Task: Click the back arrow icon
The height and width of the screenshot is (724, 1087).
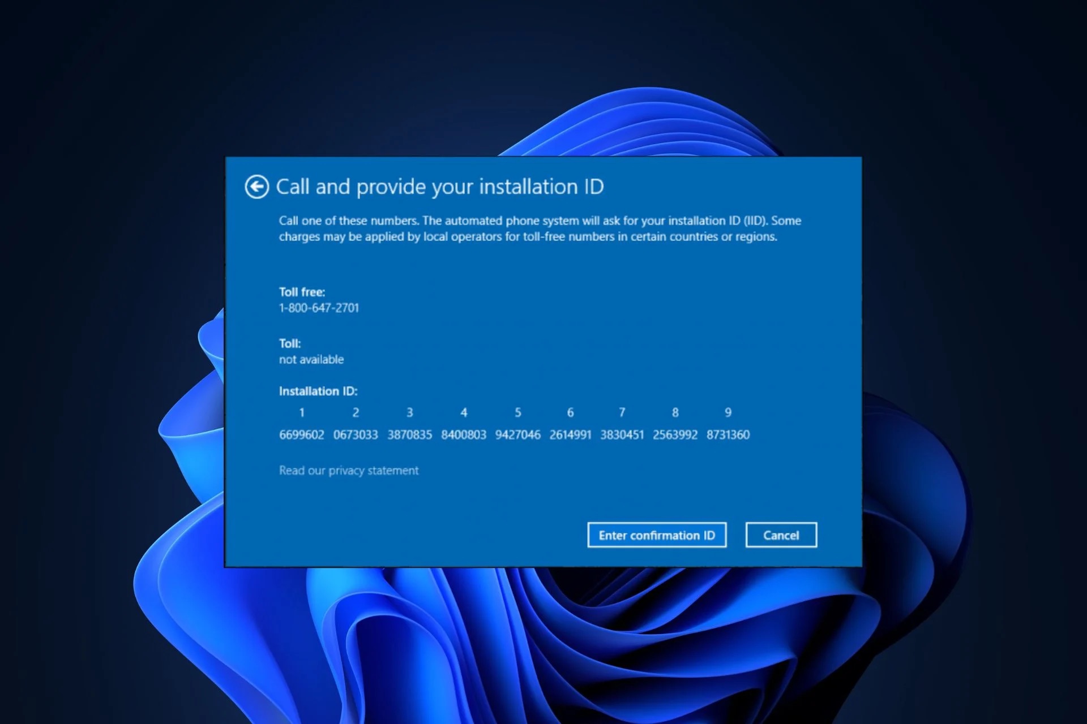Action: pyautogui.click(x=256, y=187)
